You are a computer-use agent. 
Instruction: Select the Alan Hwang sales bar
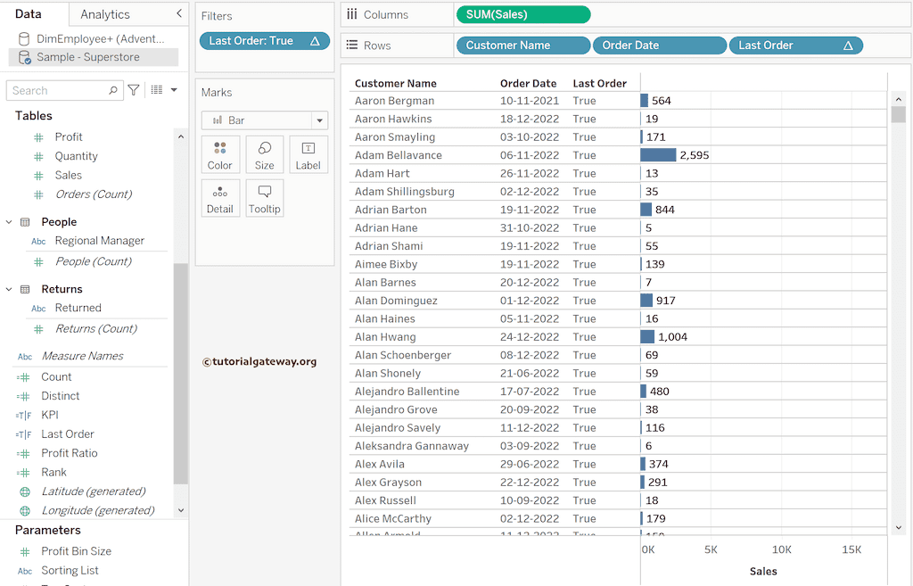647,336
